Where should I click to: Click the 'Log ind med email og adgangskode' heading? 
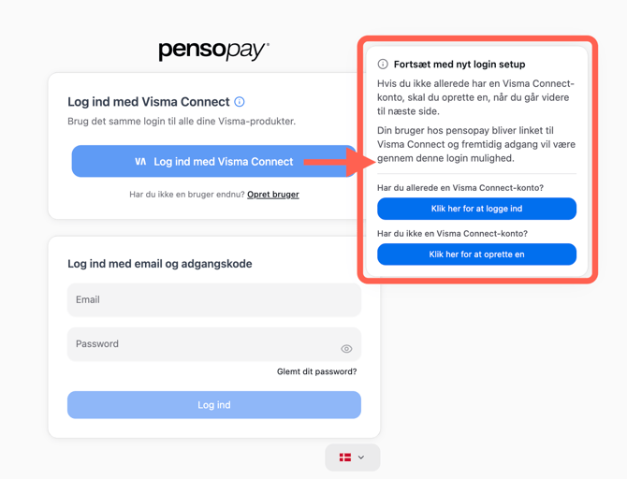pyautogui.click(x=159, y=264)
